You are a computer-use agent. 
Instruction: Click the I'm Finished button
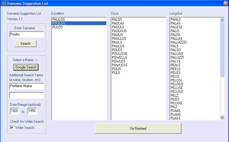138,129
